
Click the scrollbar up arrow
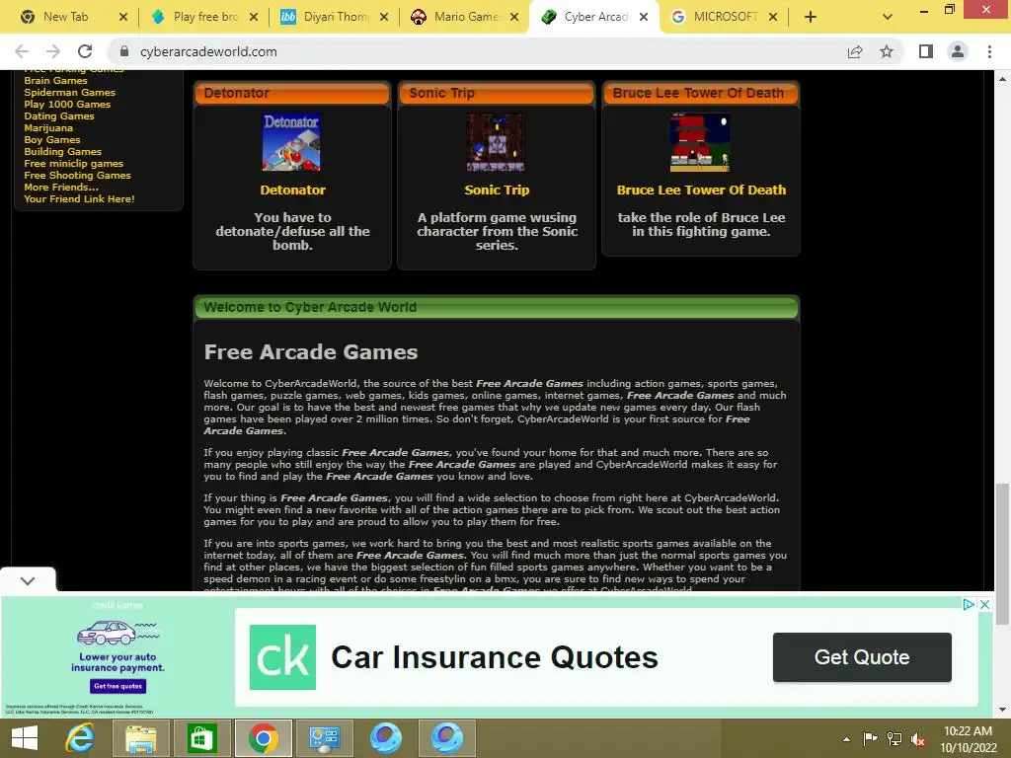(1002, 79)
